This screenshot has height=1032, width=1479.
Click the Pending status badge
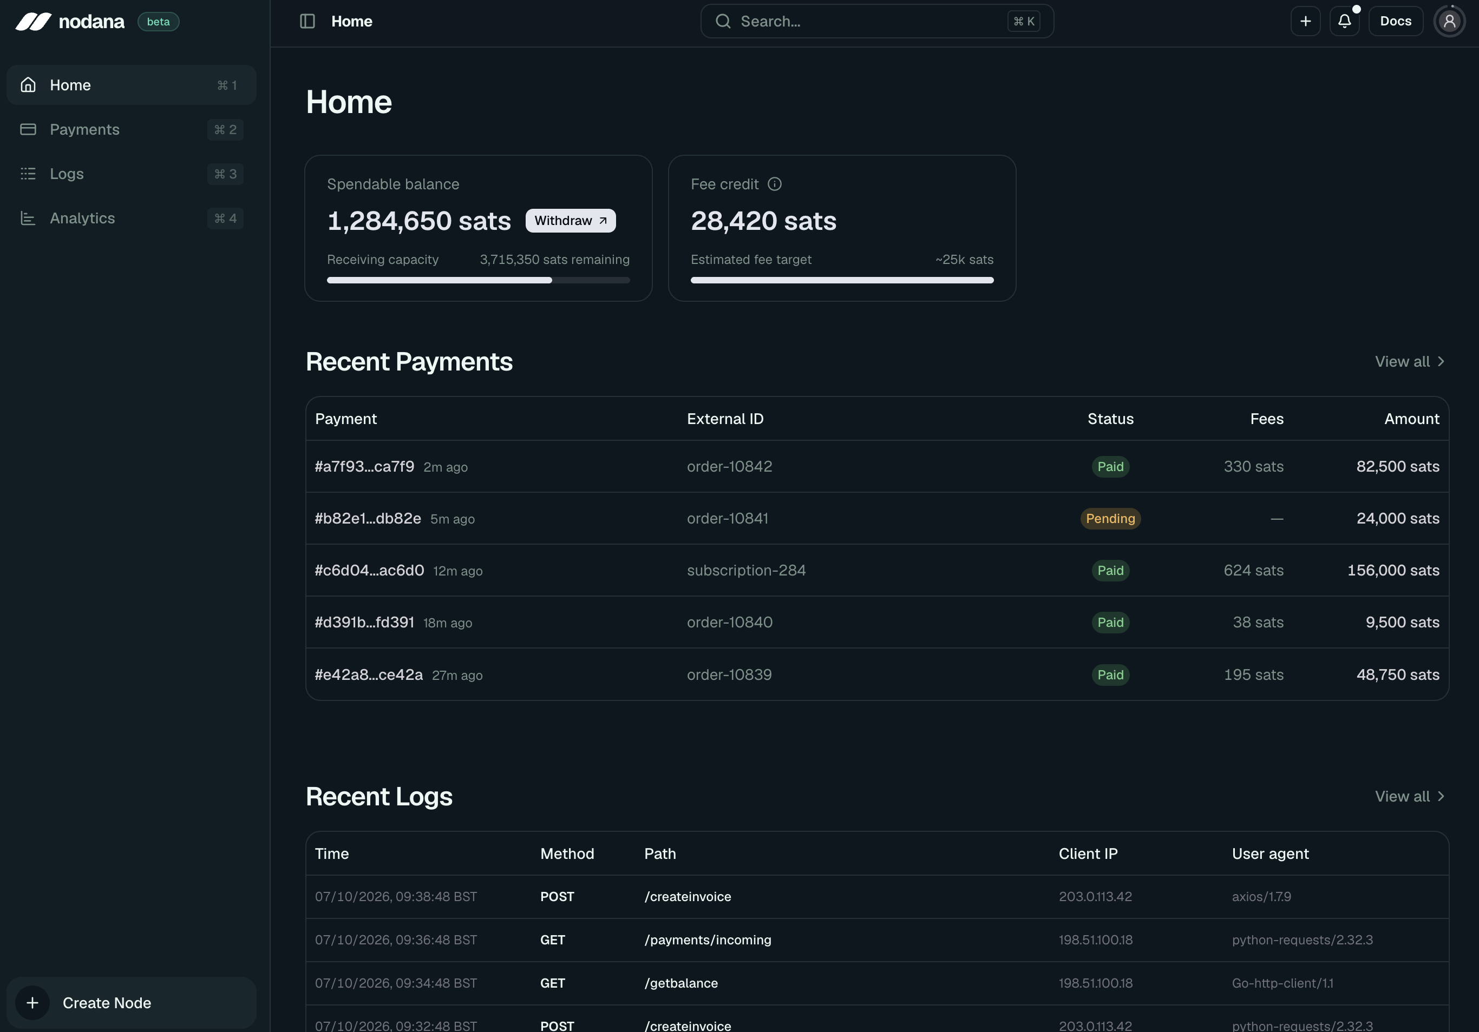click(1110, 519)
